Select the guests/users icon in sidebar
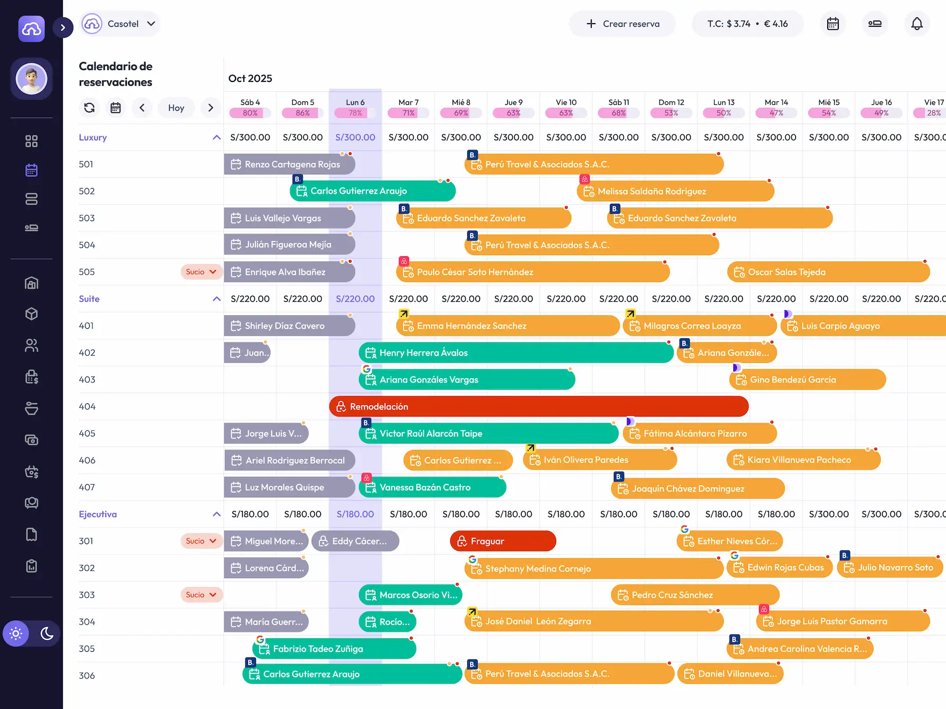This screenshot has width=946, height=709. coord(32,346)
